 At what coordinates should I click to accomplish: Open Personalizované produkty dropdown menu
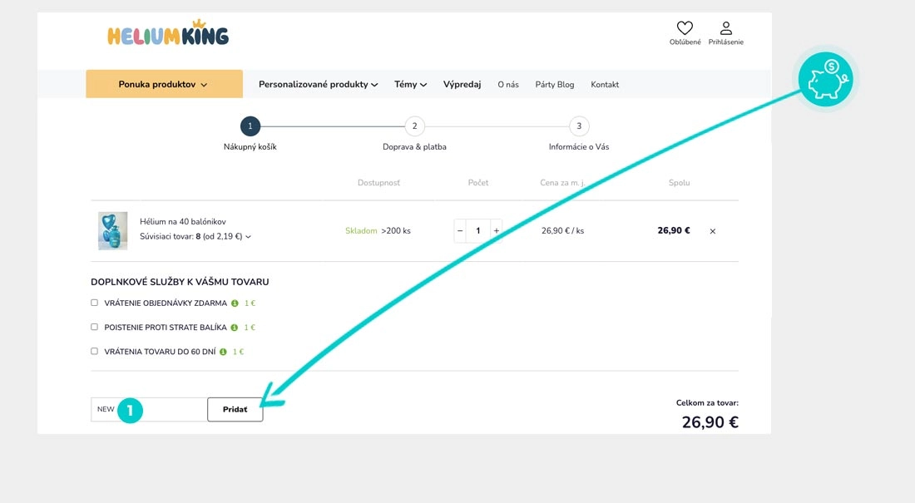pos(318,84)
